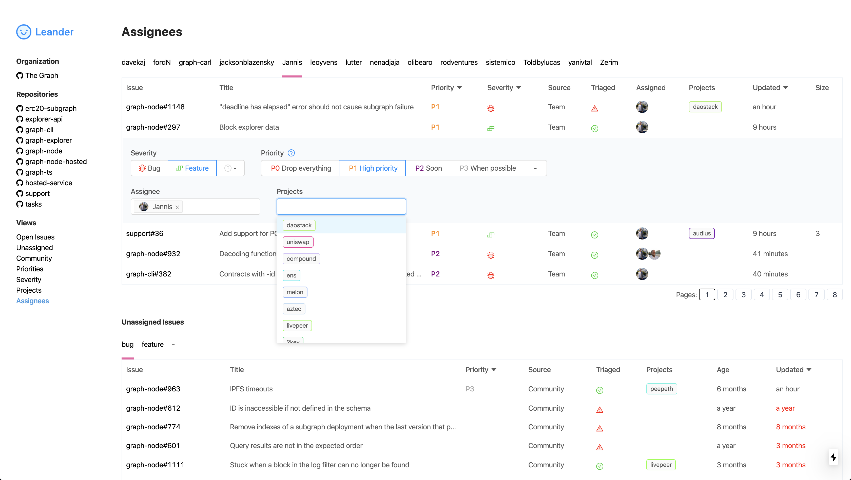Go to page 3 of results
The image size is (851, 480).
pyautogui.click(x=743, y=294)
